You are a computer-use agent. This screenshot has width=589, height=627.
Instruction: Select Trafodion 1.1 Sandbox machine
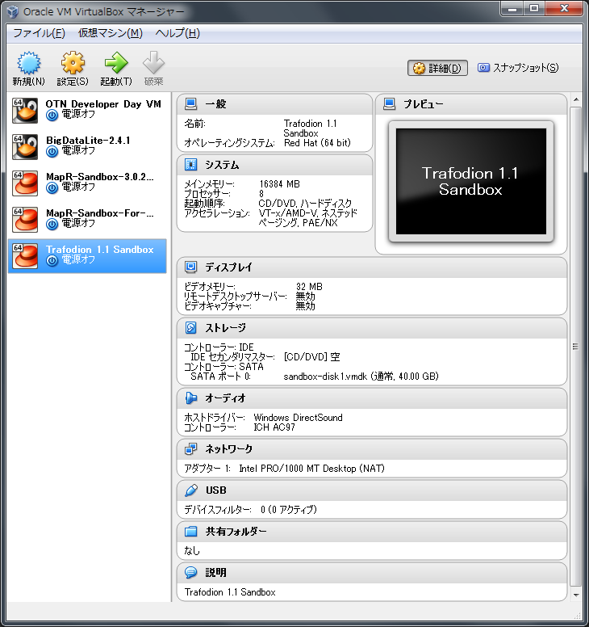(87, 256)
